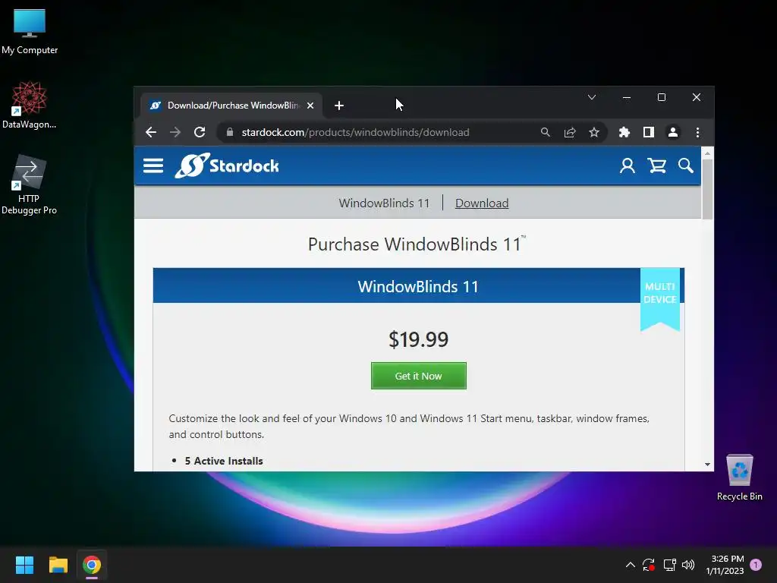Open My Computer on the desktop
777x583 pixels.
(30, 31)
